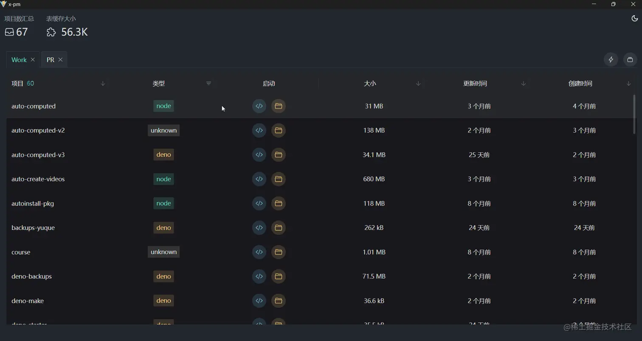
Task: Sort by 更新时间 column arrow
Action: click(x=524, y=84)
